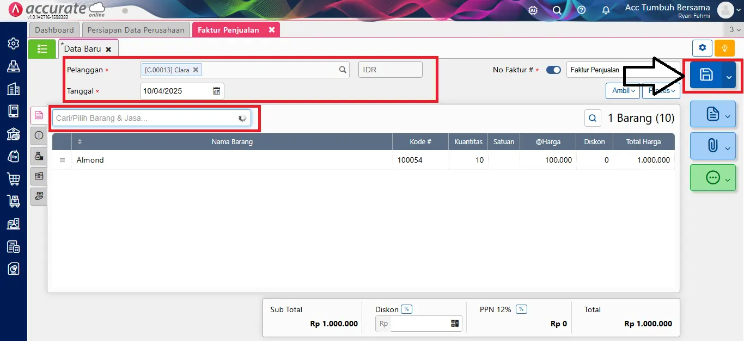Select the Faktur Penjualan tab
744x341 pixels.
coord(228,30)
